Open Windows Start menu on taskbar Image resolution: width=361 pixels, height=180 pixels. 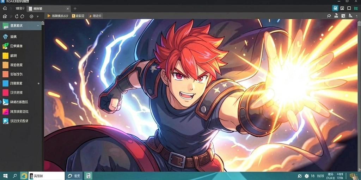[x=5, y=176]
